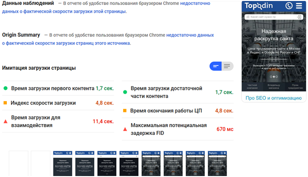This screenshot has height=177, width=308.
Task: Click red triangle beside Максимальная потенциальная задержка FID
Action: [x=125, y=129]
